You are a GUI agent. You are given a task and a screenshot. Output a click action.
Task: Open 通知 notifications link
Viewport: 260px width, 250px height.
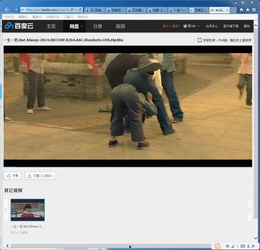[x=246, y=26]
